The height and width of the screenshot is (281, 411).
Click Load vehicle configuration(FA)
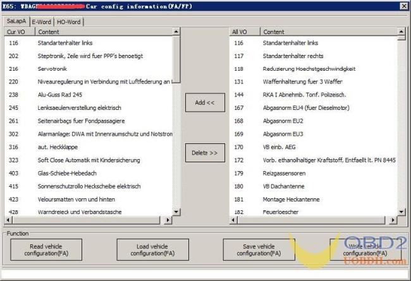point(152,250)
